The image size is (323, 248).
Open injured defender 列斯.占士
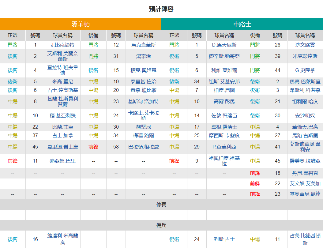(x=224, y=239)
